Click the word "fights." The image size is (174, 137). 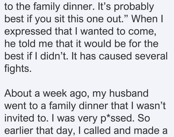pyautogui.click(x=18, y=69)
